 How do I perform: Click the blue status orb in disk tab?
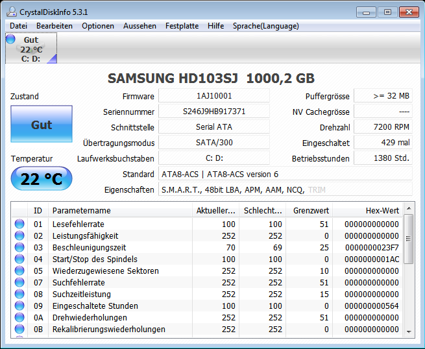(10, 39)
